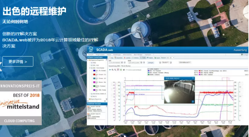Open the Schnellauswahl dropdown
The image size is (249, 137).
point(185,62)
